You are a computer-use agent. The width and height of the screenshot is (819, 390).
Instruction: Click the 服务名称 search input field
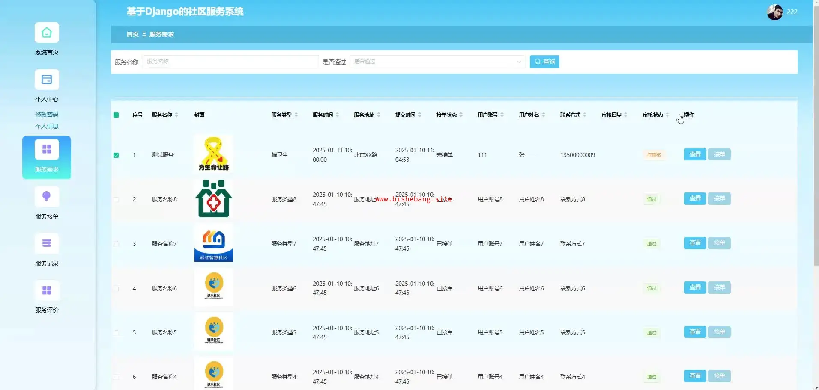[230, 62]
